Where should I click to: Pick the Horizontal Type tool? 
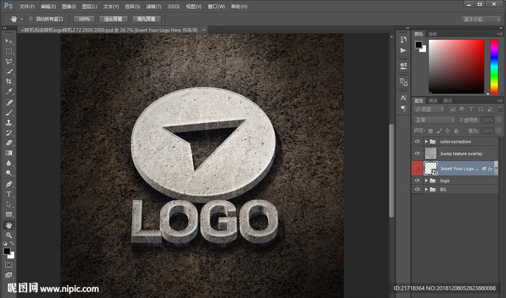9,194
